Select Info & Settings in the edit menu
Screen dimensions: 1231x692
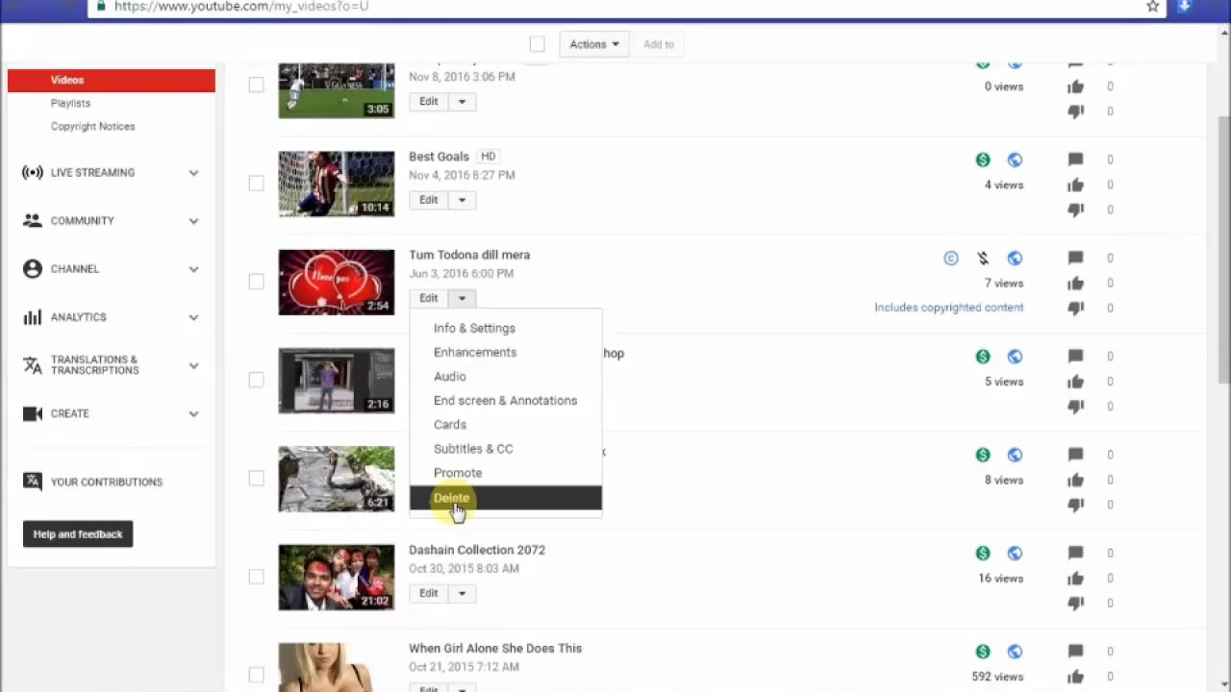(x=474, y=328)
